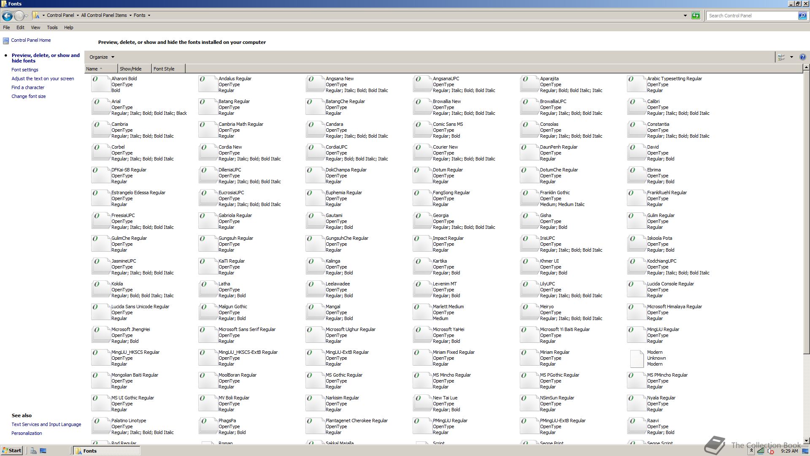
Task: Select the Arial font icon
Action: point(100,107)
